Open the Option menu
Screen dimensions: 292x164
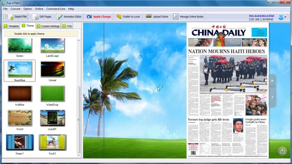pyautogui.click(x=27, y=9)
